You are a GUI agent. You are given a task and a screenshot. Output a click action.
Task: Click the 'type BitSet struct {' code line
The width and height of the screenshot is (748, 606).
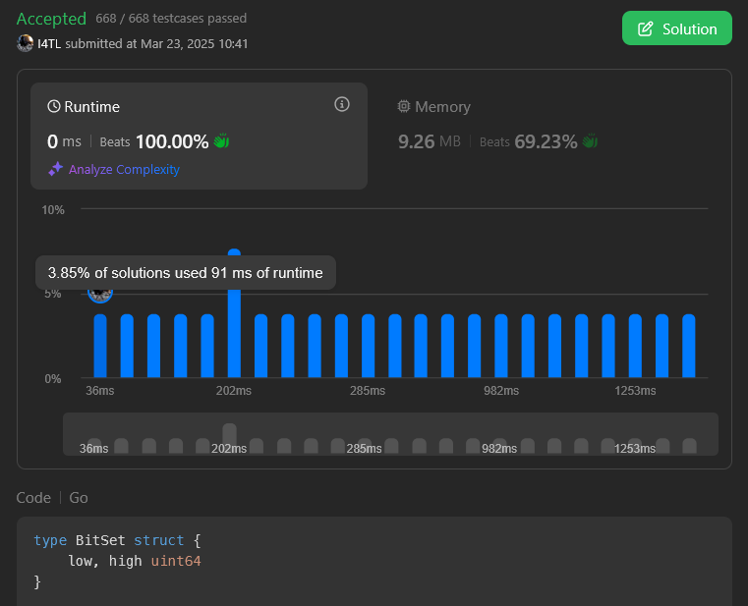(x=117, y=540)
